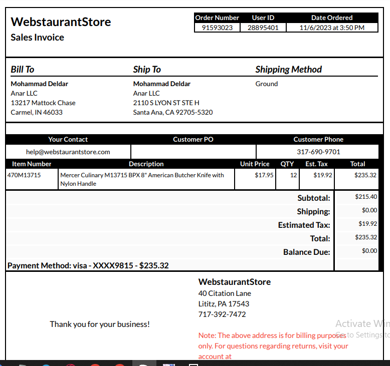
Task: Click the help@webstaurantstore.com contact email
Action: click(68, 152)
